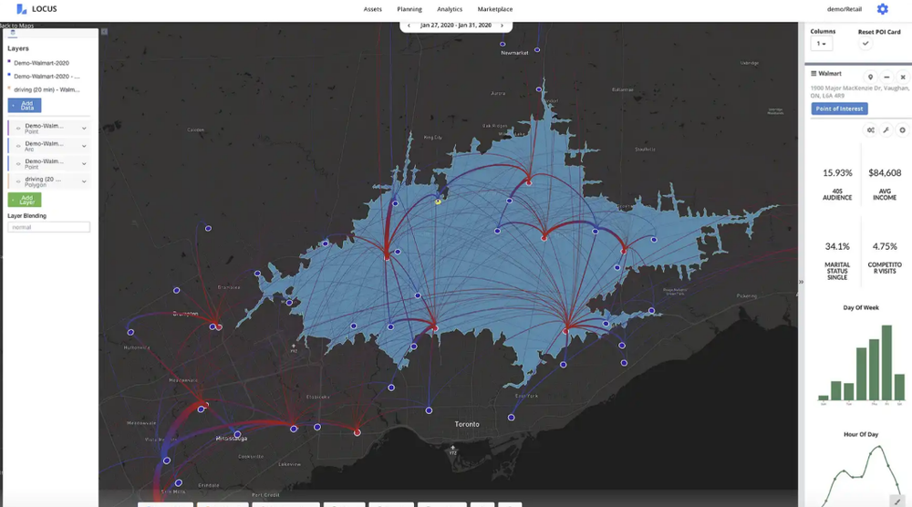Viewport: 912px width, 507px height.
Task: Click the circled plus icon on POI card
Action: (902, 130)
